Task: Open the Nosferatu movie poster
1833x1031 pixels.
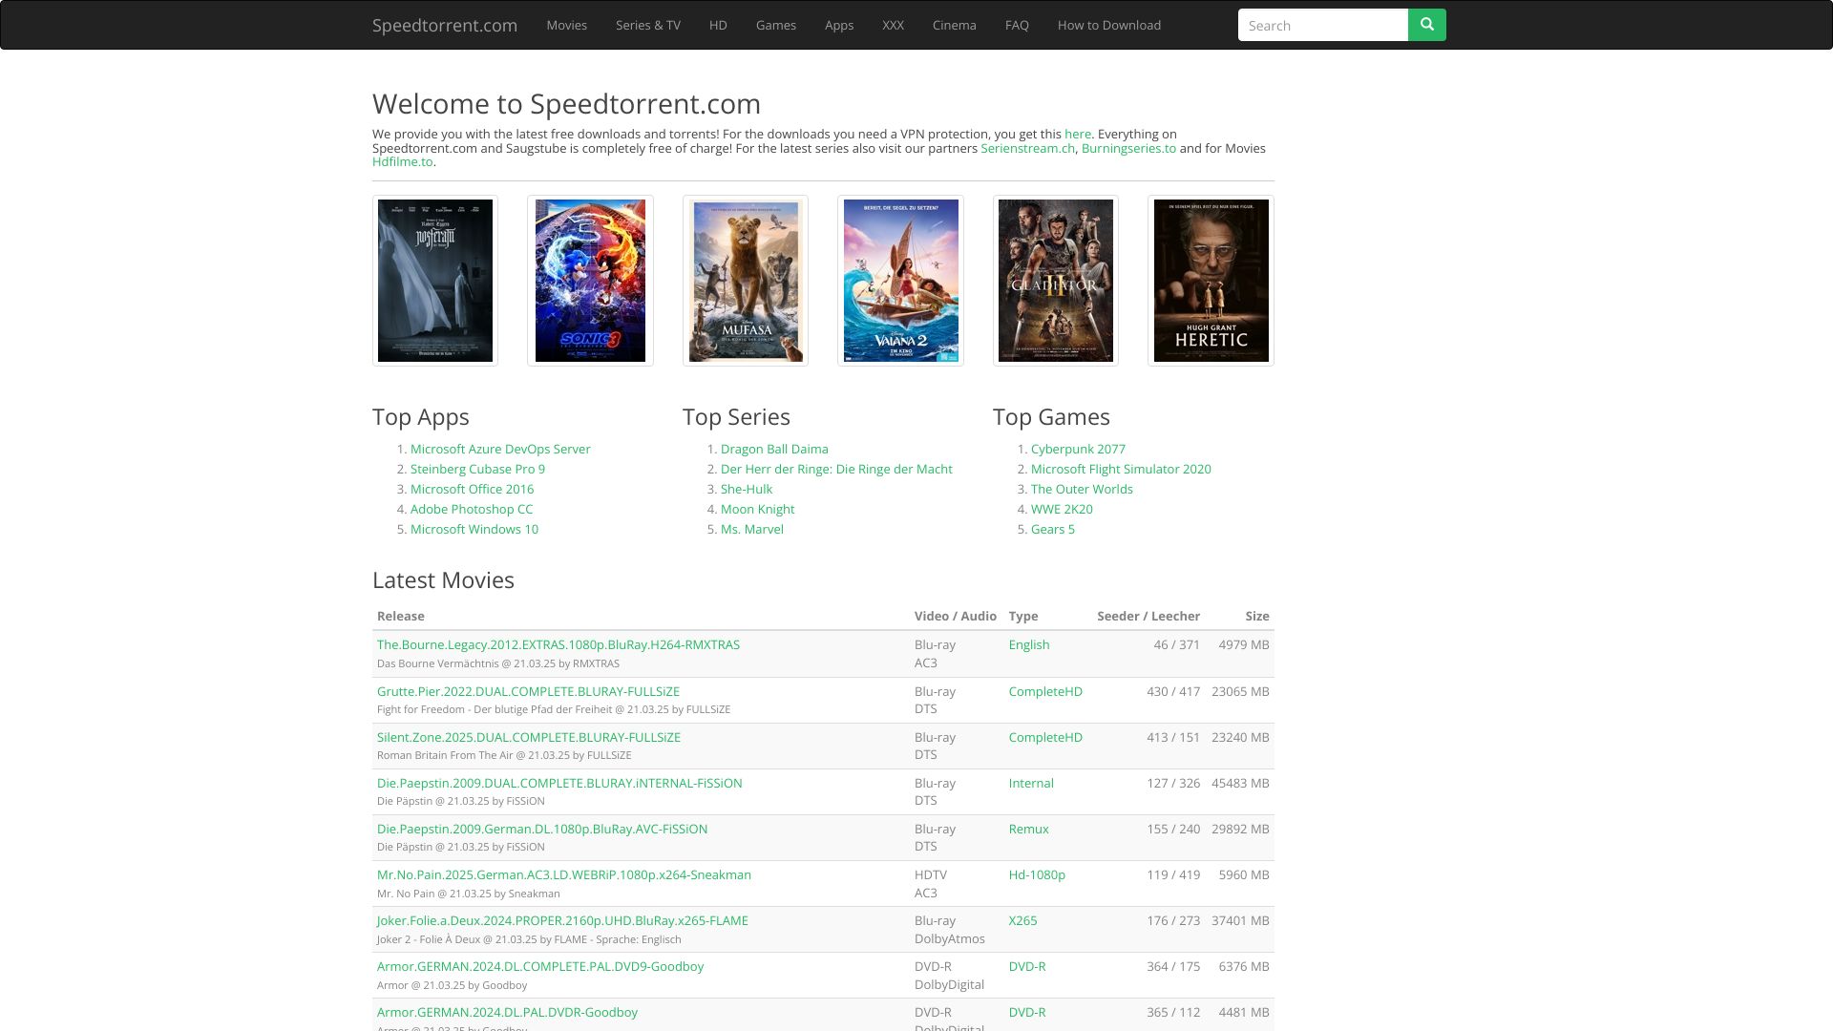Action: pyautogui.click(x=435, y=281)
